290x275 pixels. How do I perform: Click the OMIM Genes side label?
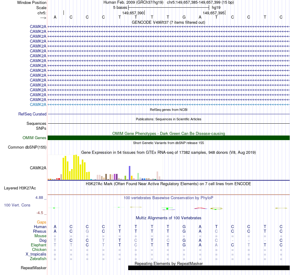[34, 138]
